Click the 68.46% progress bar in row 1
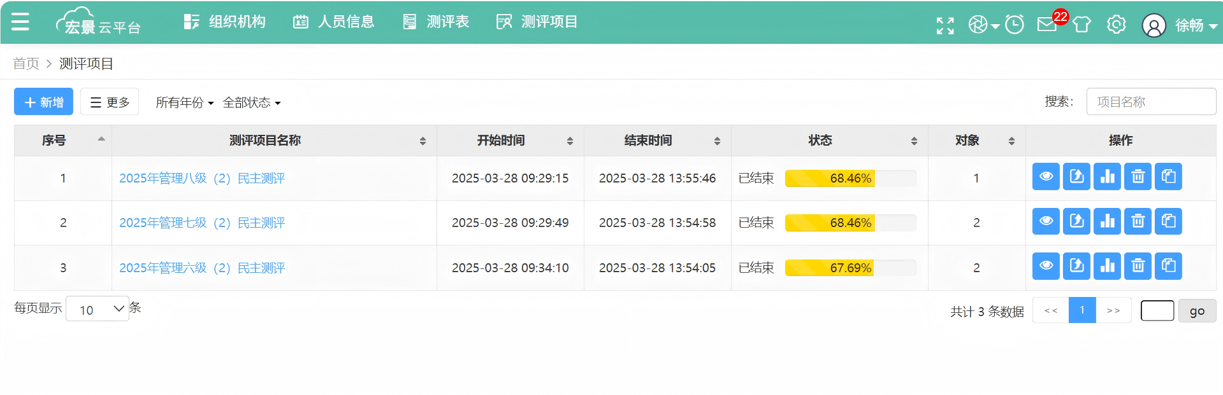 coord(850,178)
